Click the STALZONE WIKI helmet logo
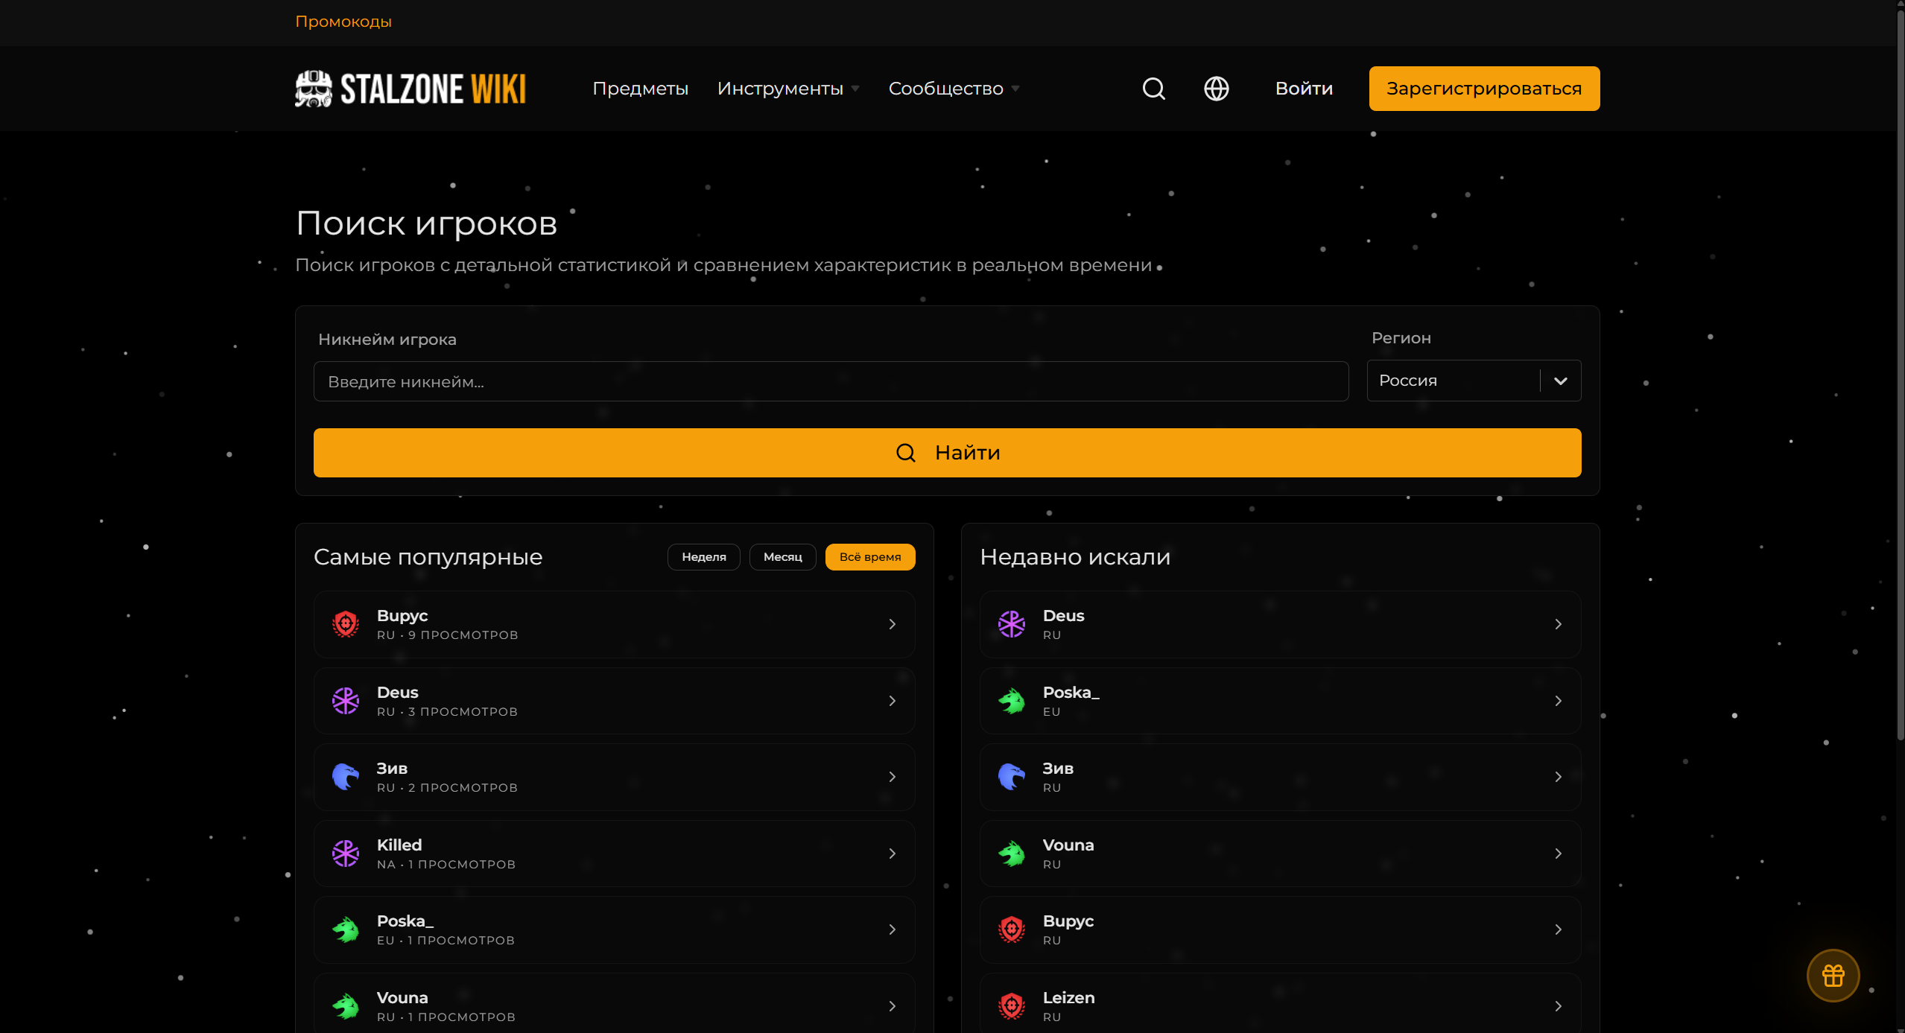Image resolution: width=1905 pixels, height=1033 pixels. (313, 89)
